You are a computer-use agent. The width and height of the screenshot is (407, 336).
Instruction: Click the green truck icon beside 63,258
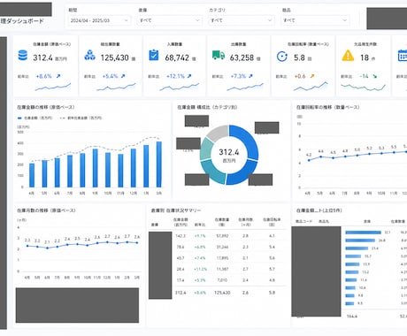pyautogui.click(x=219, y=55)
